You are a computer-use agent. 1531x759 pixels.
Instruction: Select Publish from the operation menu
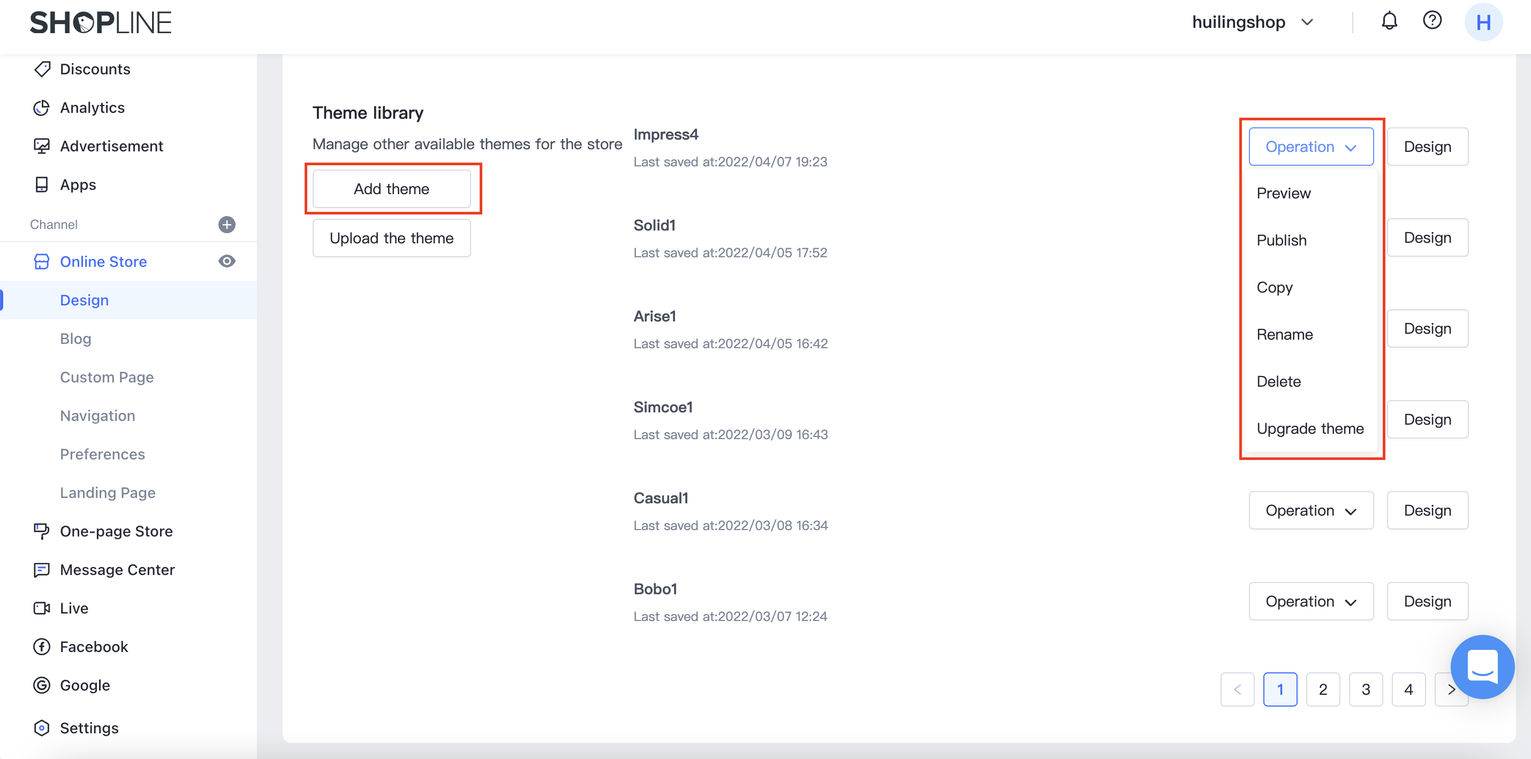[x=1282, y=240]
